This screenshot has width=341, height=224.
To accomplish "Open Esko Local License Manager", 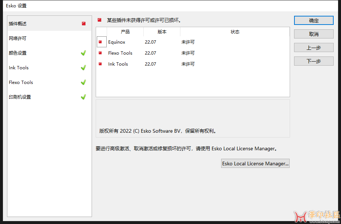I will 255,164.
